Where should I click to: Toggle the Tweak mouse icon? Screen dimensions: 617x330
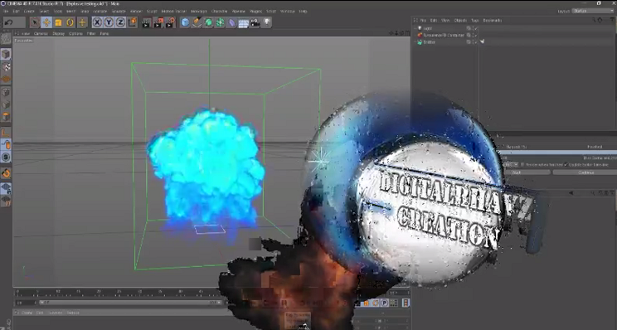coord(6,145)
